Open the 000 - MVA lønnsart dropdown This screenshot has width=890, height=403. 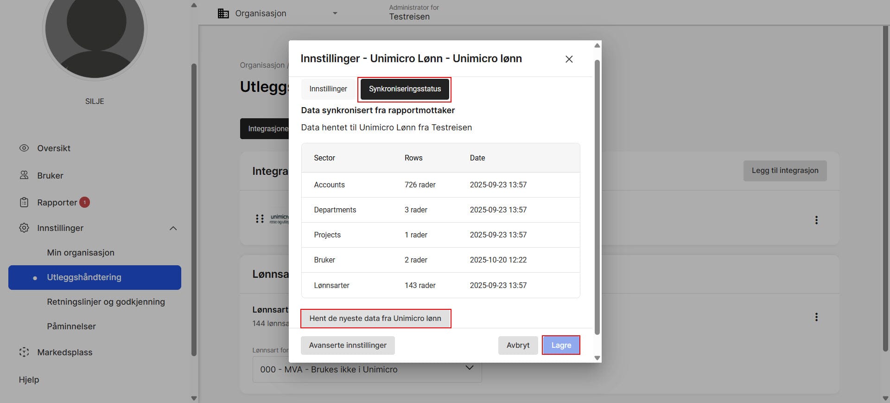[469, 368]
